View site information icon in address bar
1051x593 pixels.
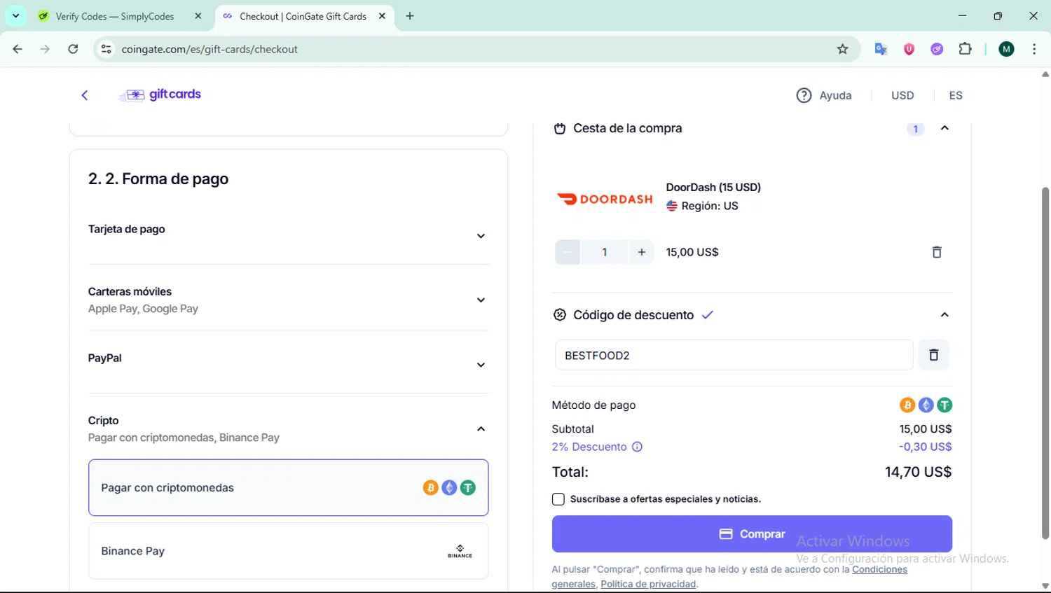tap(107, 49)
